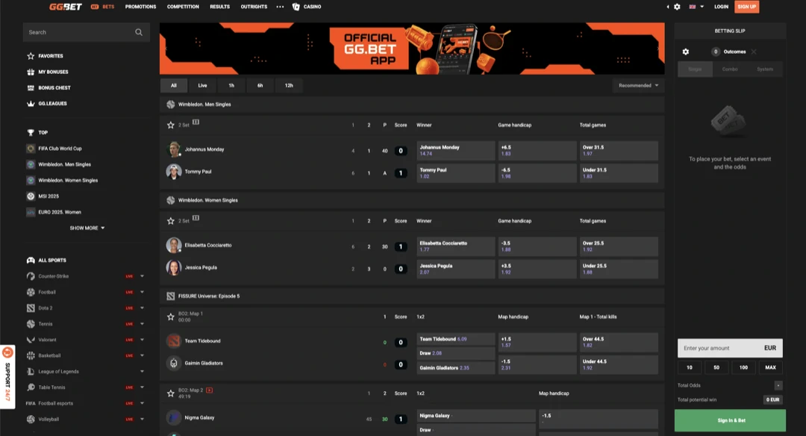
Task: Click the Sign Up button
Action: click(746, 7)
